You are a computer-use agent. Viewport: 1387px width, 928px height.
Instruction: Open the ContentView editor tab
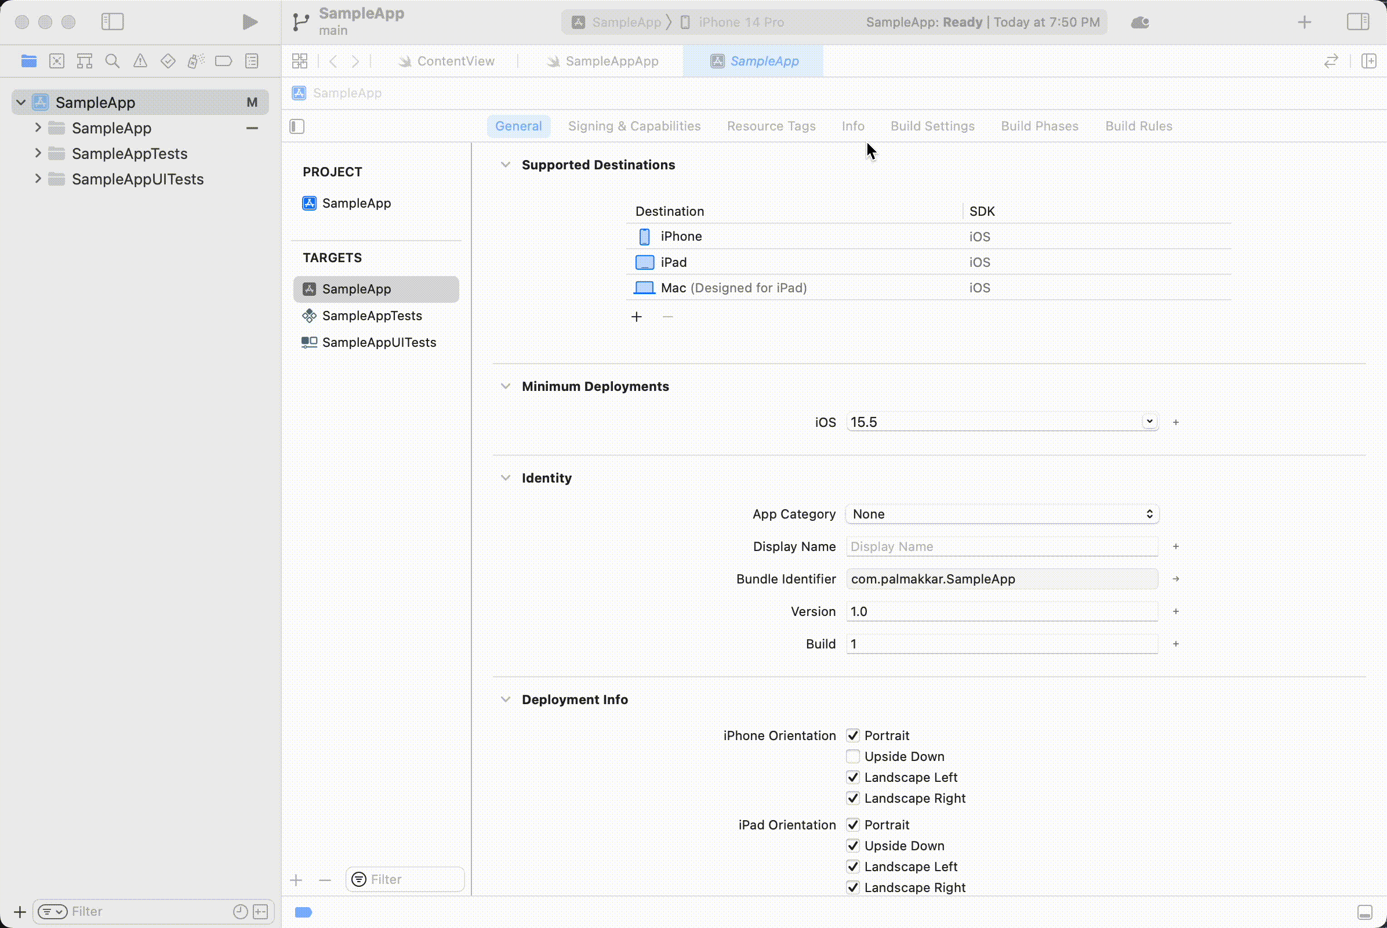(455, 61)
